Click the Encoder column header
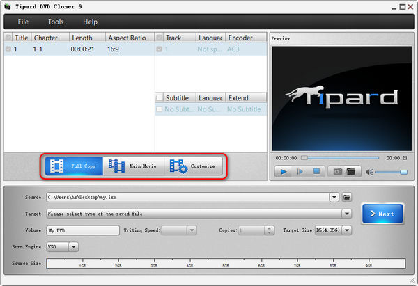 point(246,38)
